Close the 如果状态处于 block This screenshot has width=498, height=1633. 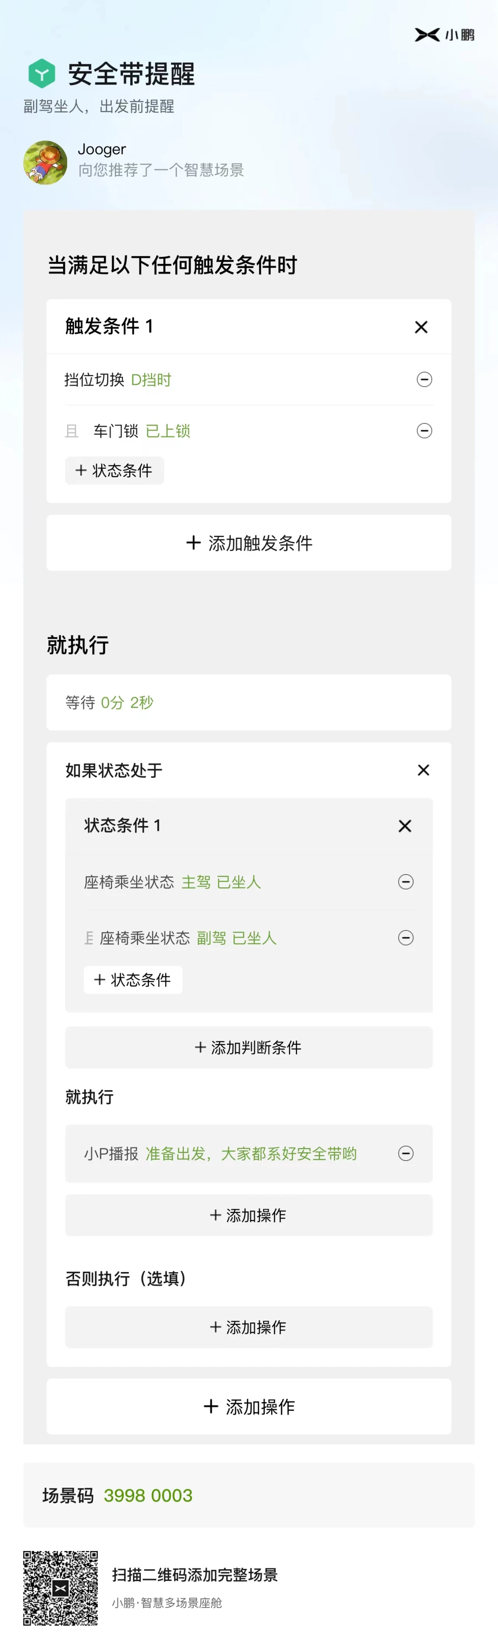point(424,770)
